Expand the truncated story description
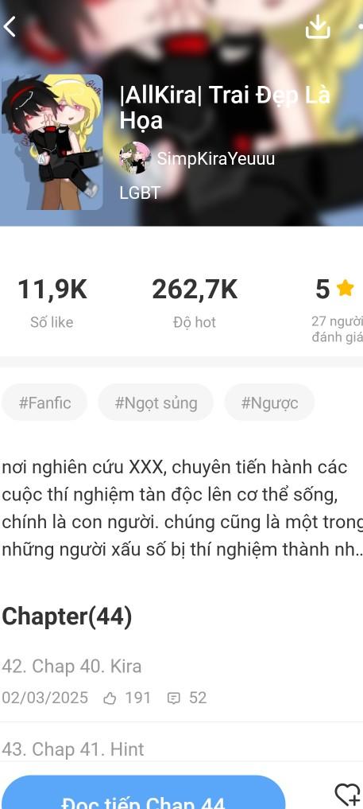The height and width of the screenshot is (809, 363). coord(182,509)
